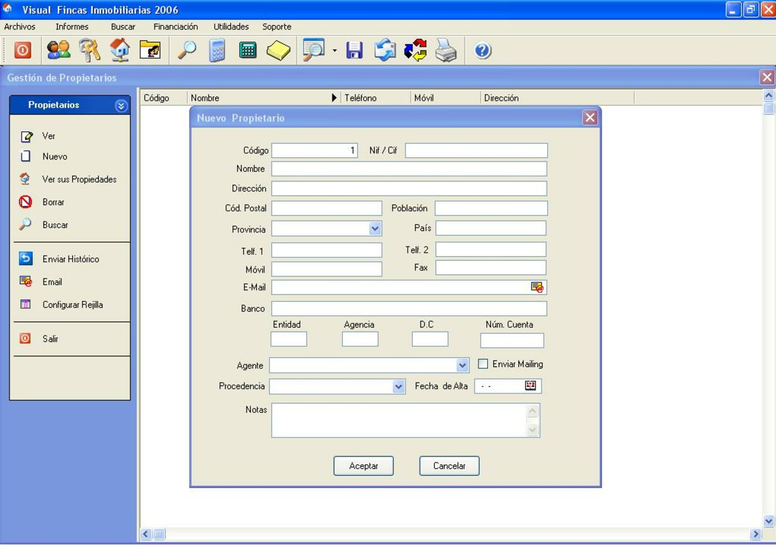Image resolution: width=776 pixels, height=545 pixels.
Task: Click the Aceptar button
Action: coord(363,466)
